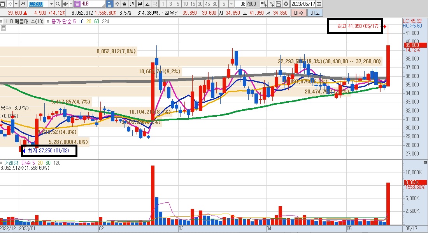The image size is (428, 233).
Task: Select the 10 interval button
Action: click(x=185, y=4)
